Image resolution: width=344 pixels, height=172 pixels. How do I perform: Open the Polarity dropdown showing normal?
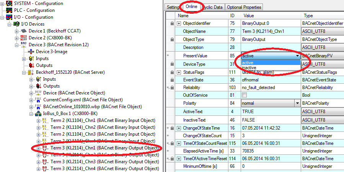coord(297,103)
